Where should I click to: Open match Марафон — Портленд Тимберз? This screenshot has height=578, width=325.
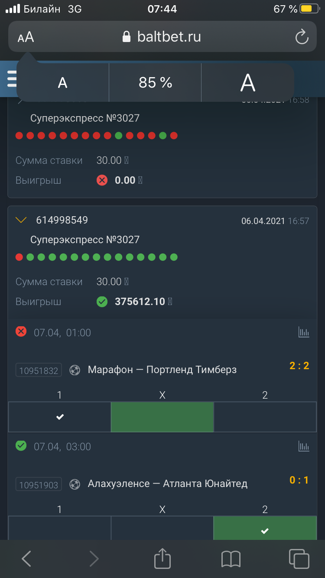(x=162, y=370)
